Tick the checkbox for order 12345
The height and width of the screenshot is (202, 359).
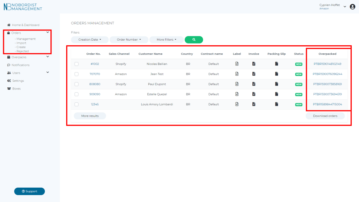76,104
